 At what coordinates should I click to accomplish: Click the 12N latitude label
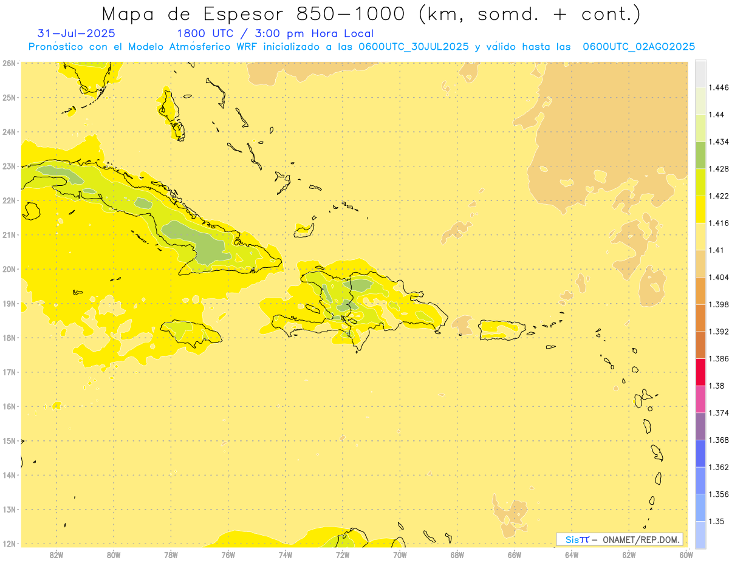(9, 544)
